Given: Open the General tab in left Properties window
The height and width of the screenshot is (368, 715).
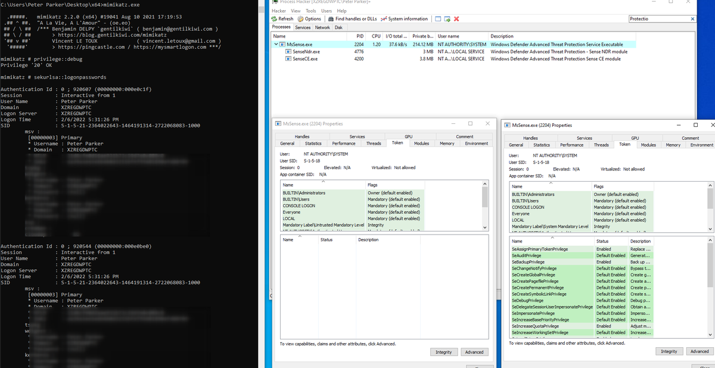Looking at the screenshot, I should tap(287, 144).
